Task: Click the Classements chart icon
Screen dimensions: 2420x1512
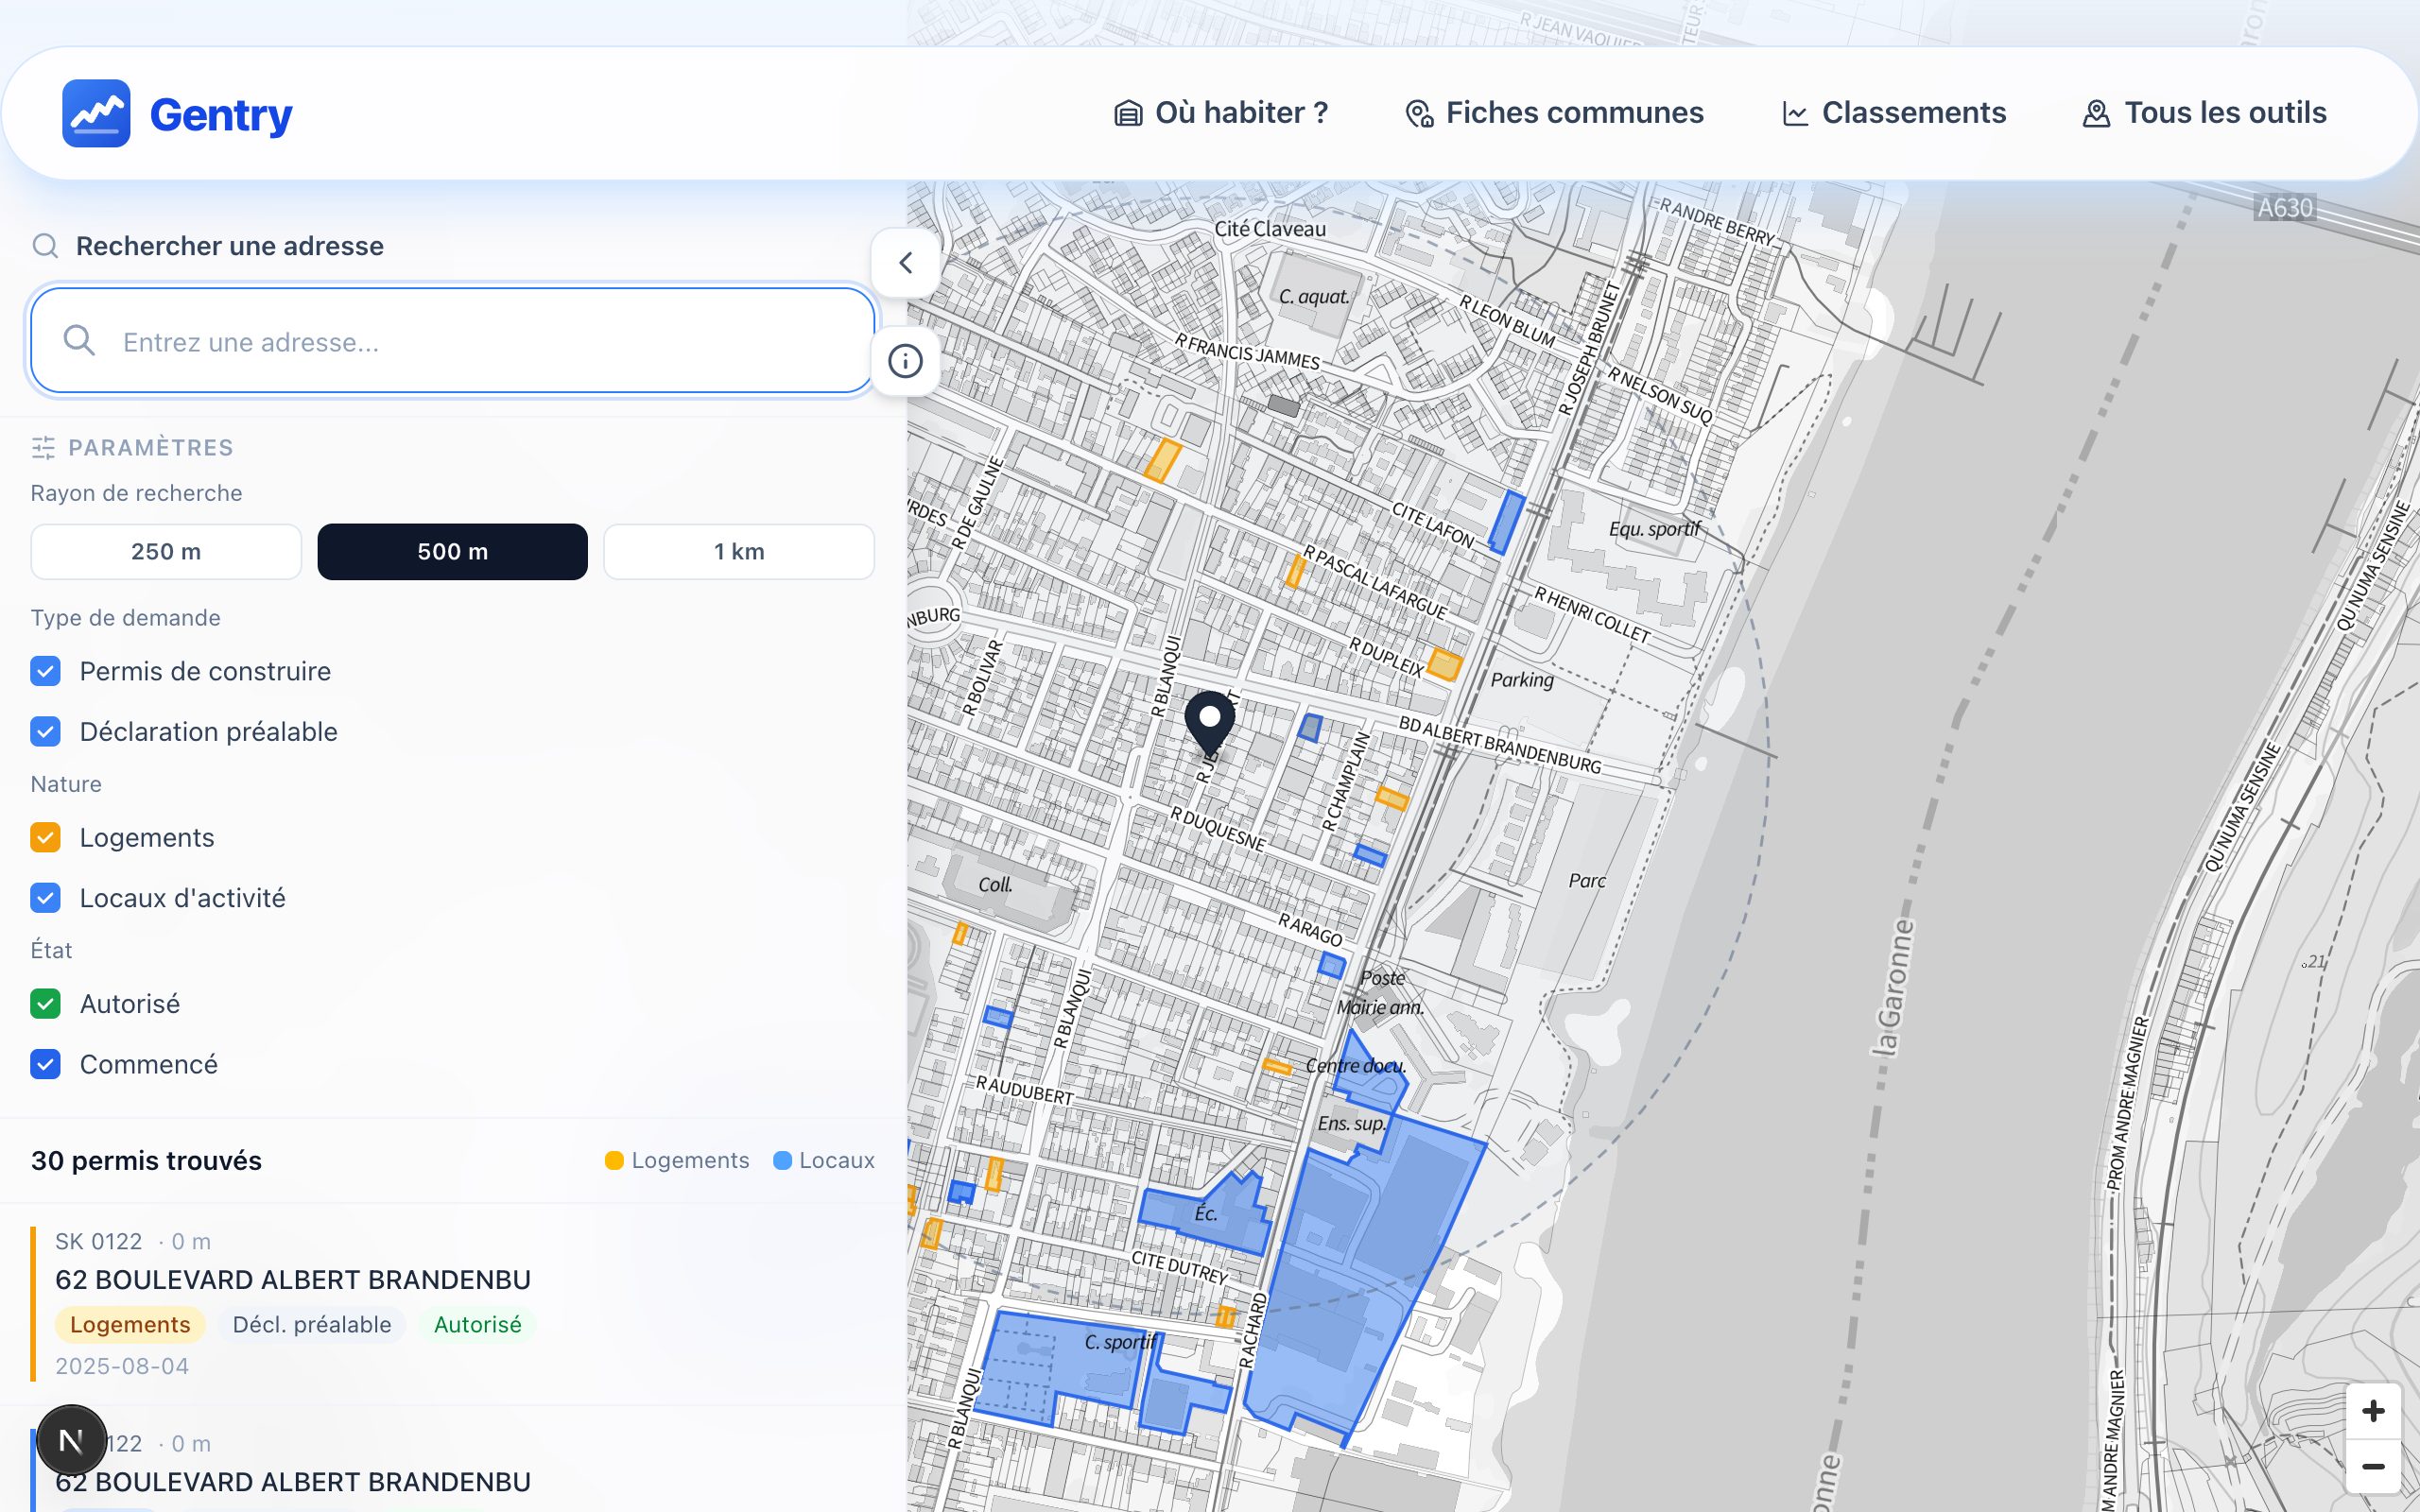Action: pyautogui.click(x=1796, y=114)
